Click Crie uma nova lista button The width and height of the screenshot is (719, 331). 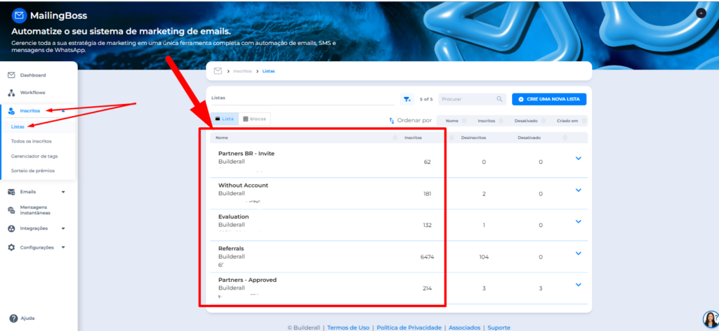point(548,100)
